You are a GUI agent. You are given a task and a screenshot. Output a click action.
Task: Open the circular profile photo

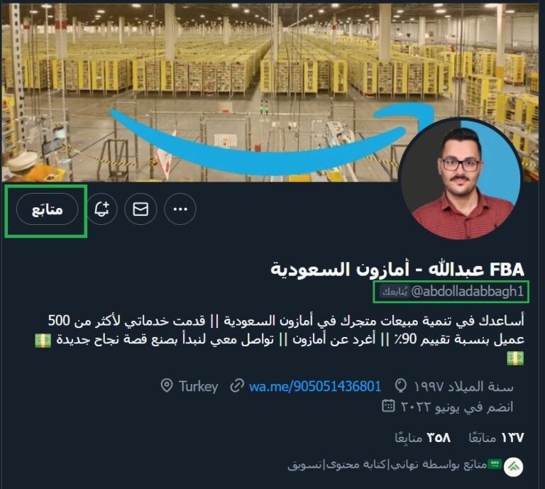tap(461, 179)
